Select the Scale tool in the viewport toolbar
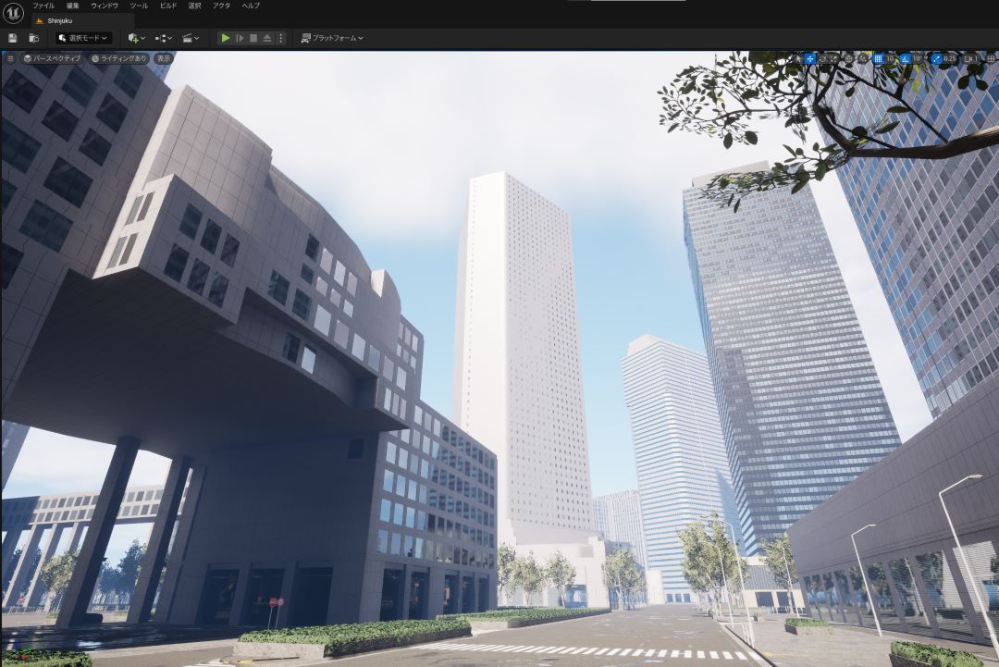Image resolution: width=999 pixels, height=667 pixels. coord(834,58)
